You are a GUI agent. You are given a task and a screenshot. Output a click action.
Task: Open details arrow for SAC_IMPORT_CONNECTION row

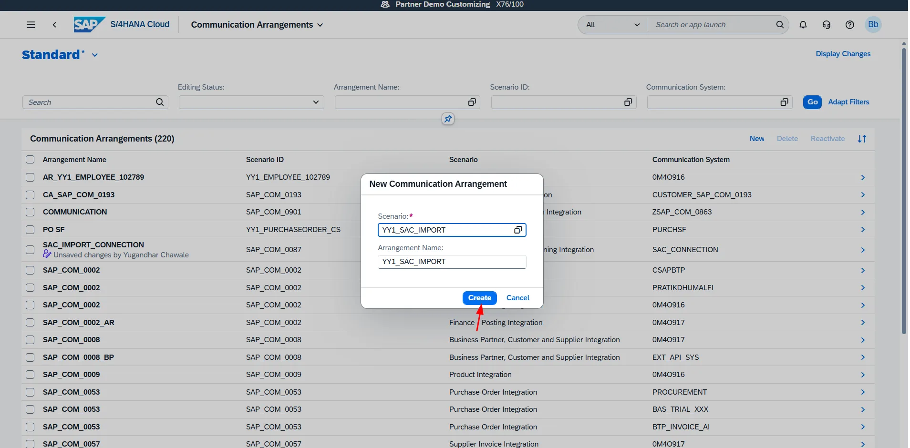(863, 250)
